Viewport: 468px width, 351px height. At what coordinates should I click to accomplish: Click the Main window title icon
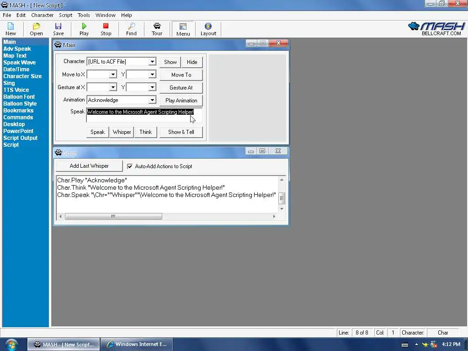point(58,45)
